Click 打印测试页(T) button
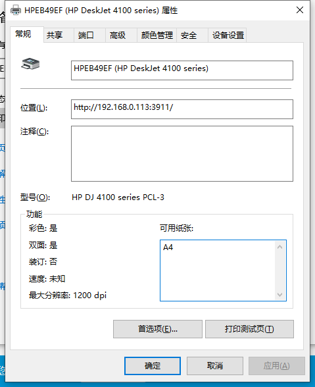Screen dimensions: 315x387 (x=249, y=329)
